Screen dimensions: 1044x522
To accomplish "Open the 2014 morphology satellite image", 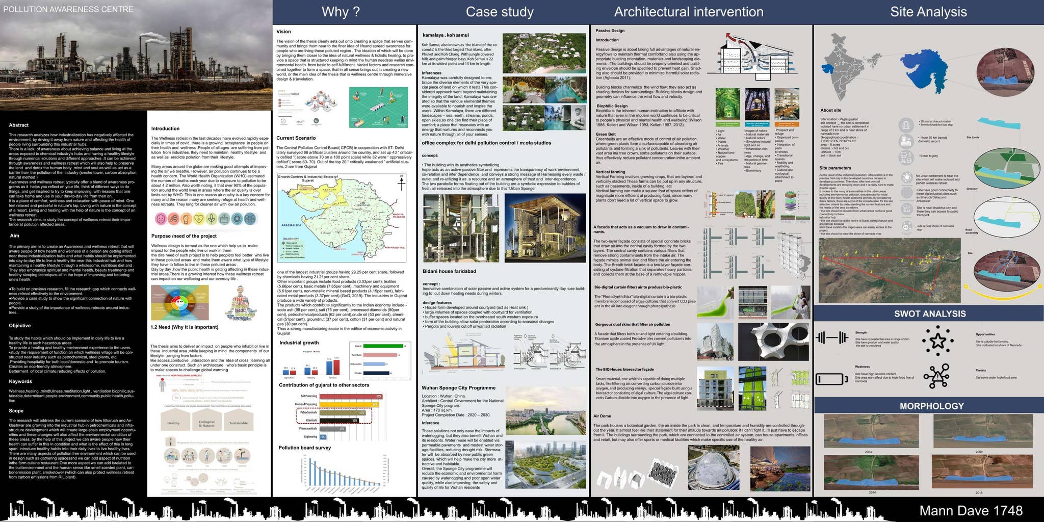I will (871, 472).
